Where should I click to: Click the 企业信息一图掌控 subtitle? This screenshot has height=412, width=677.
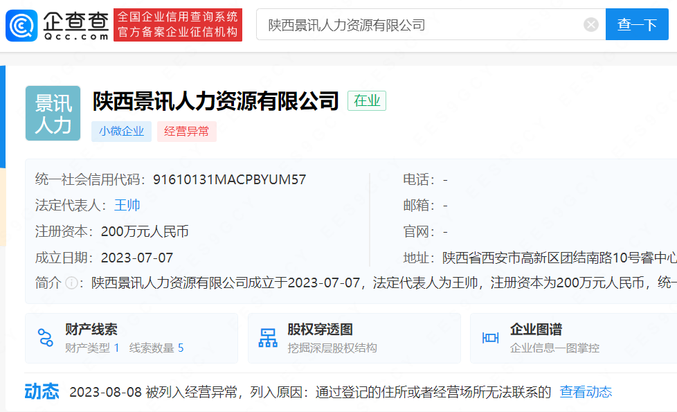pos(554,348)
